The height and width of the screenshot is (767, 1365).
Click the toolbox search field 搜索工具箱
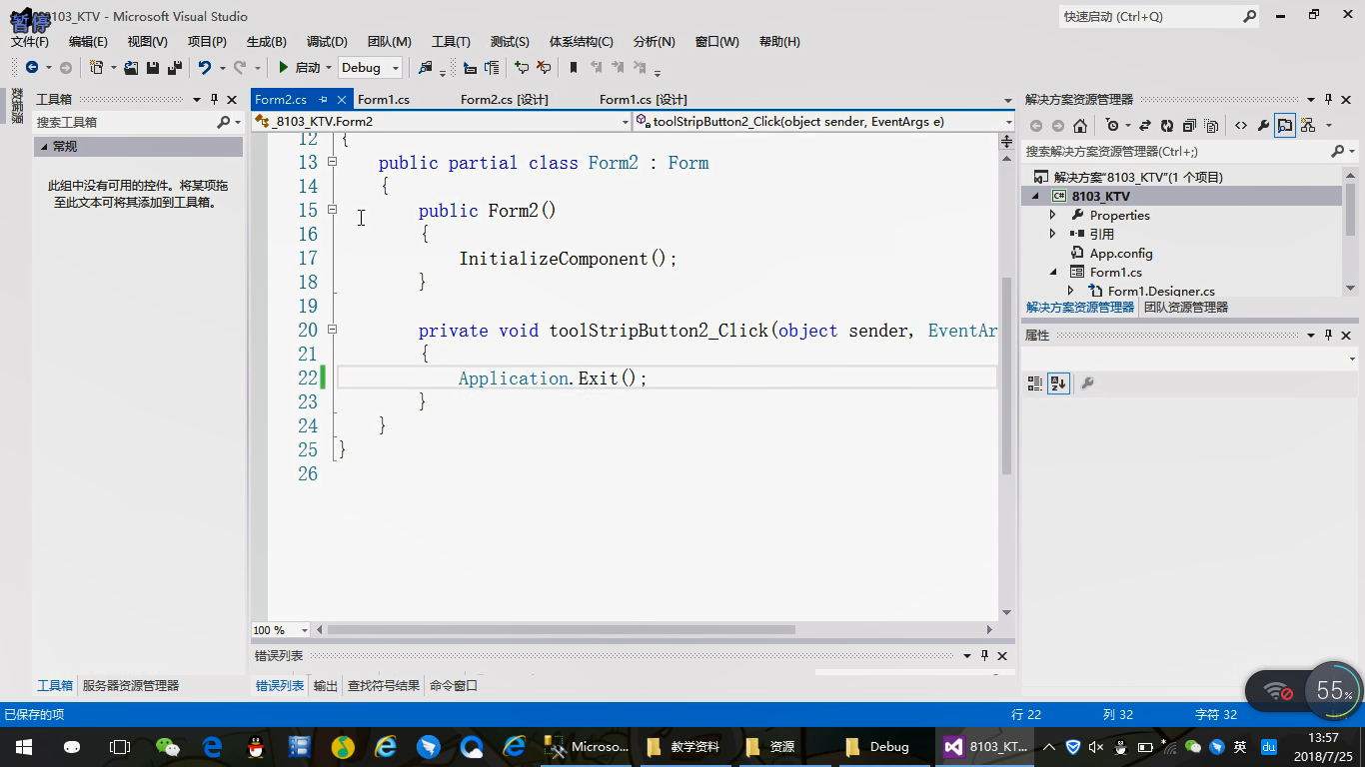(x=124, y=122)
